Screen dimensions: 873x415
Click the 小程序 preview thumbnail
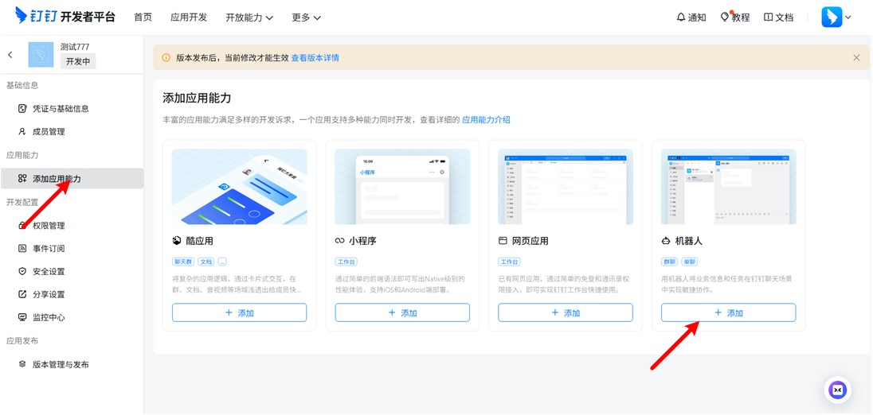[x=402, y=187]
